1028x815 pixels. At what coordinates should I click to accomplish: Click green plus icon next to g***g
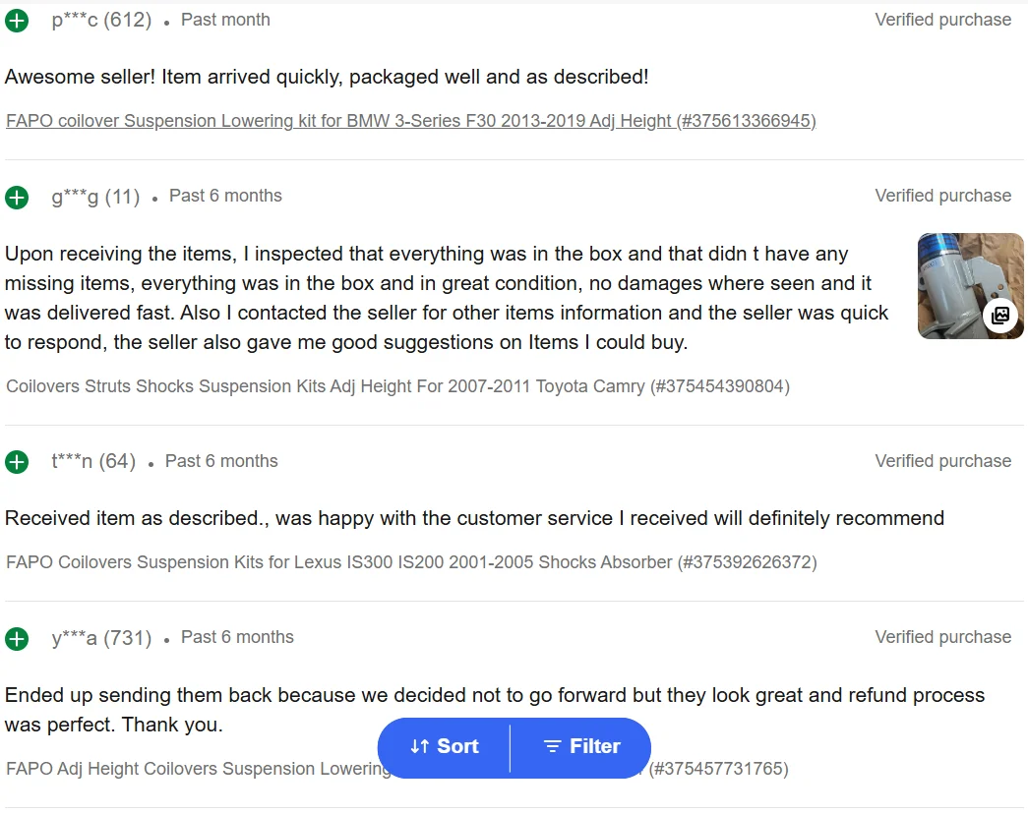click(x=17, y=198)
